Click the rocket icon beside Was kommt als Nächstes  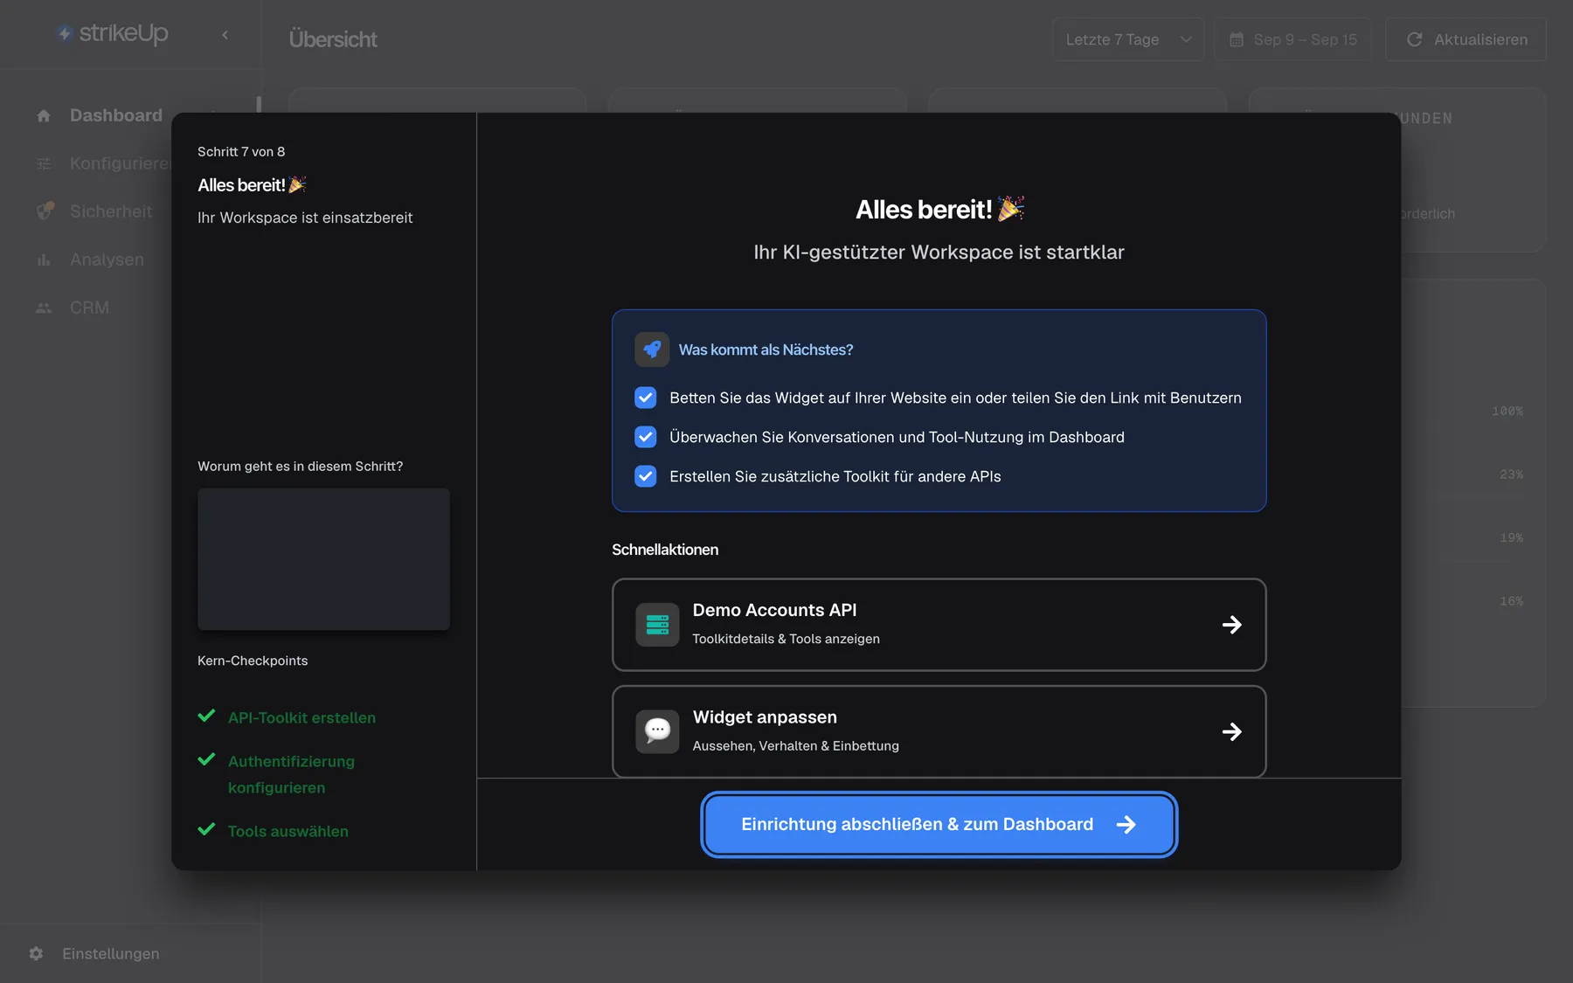coord(652,350)
